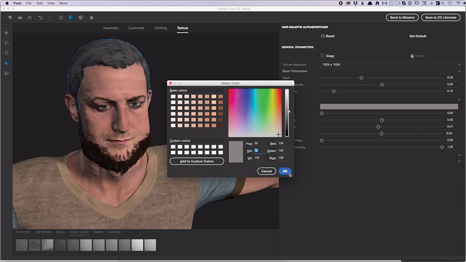Click OK in Select Color dialog

[285, 171]
